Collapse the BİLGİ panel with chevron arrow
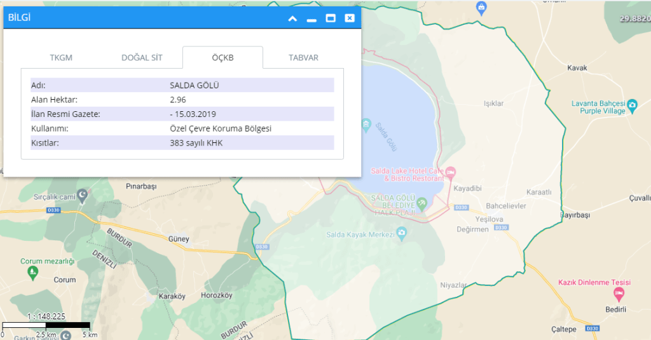Screen dimensions: 651x340 292,18
